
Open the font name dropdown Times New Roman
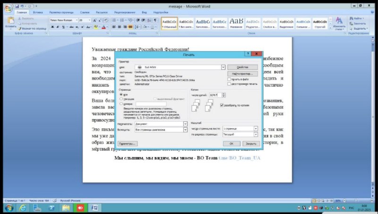[x=77, y=20]
